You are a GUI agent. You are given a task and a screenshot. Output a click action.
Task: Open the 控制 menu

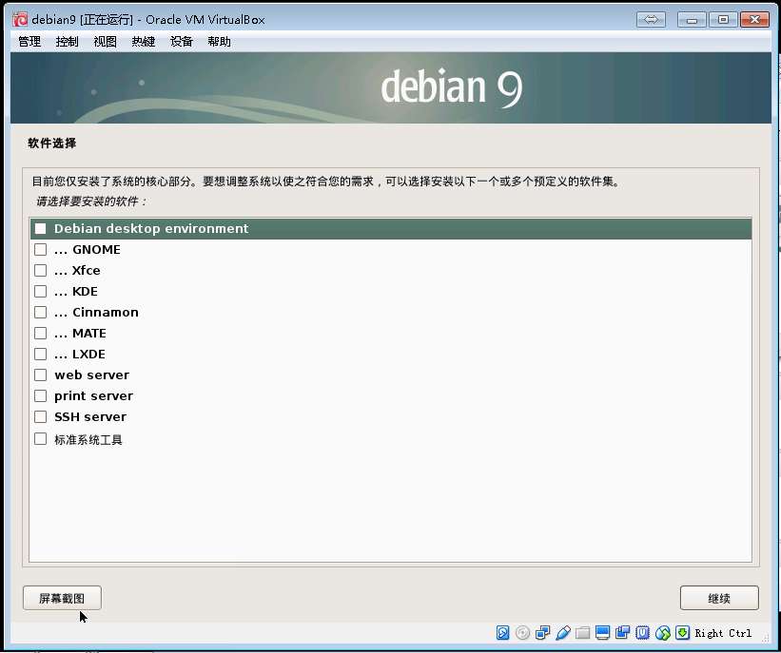click(68, 41)
